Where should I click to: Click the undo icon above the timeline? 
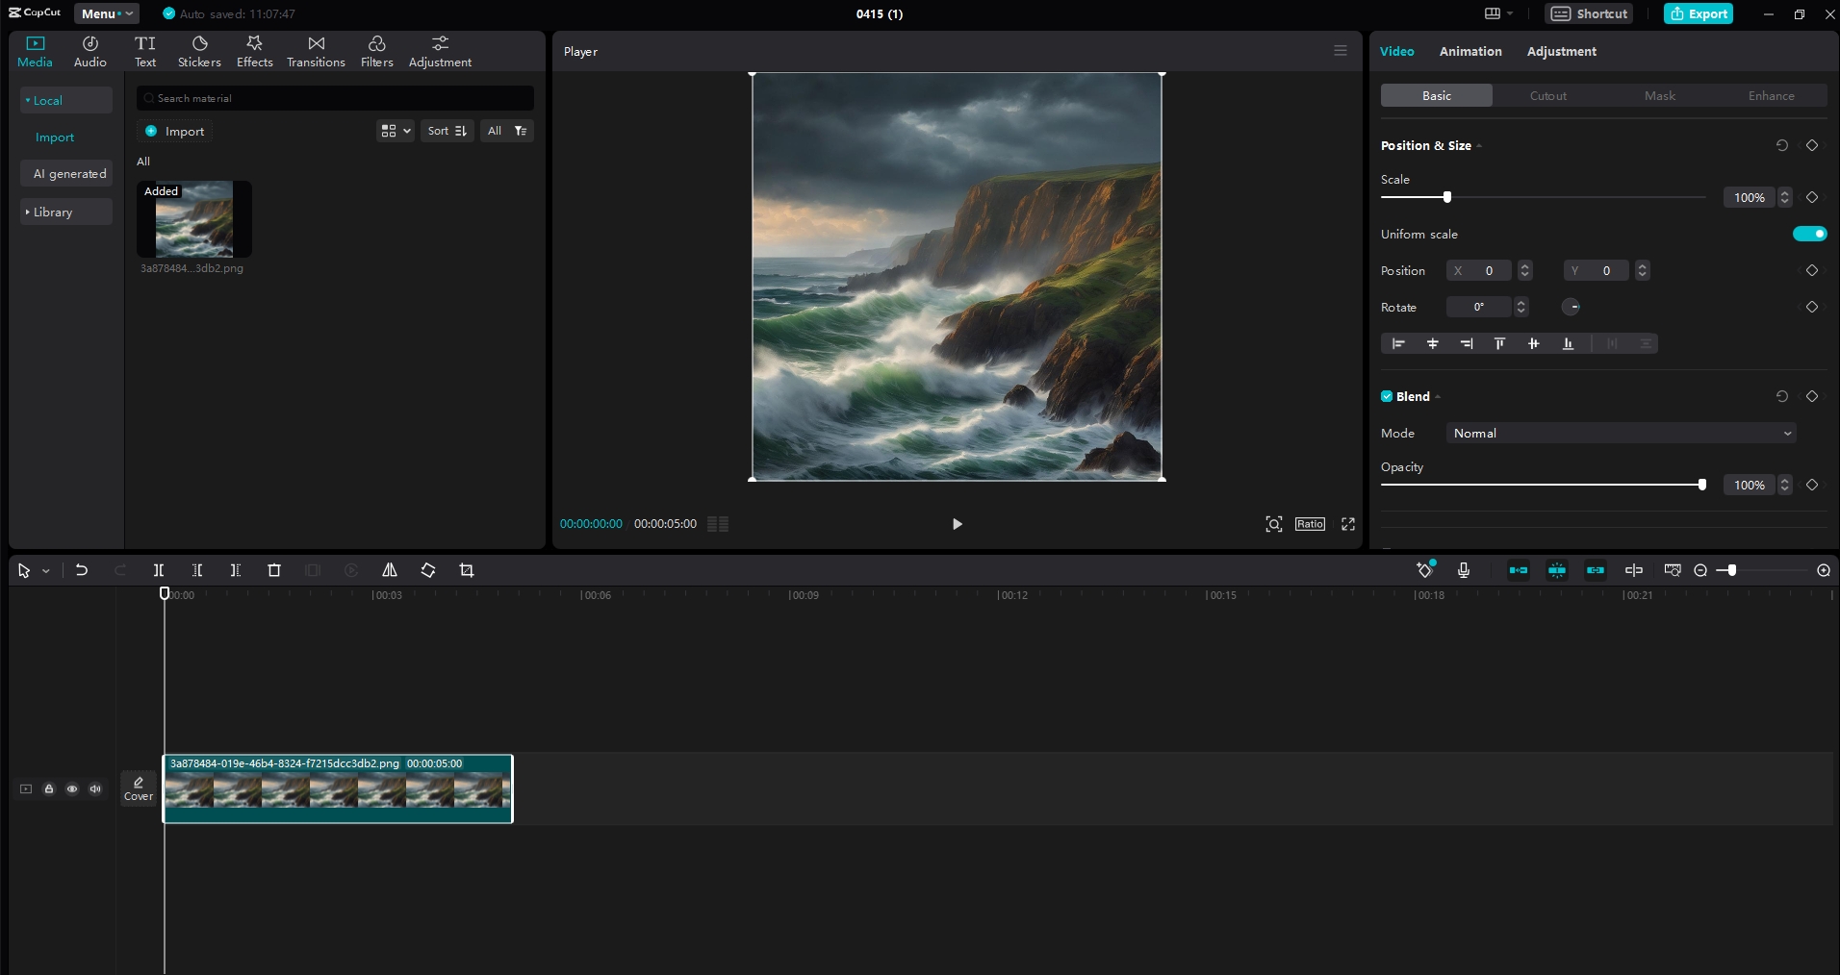point(81,570)
